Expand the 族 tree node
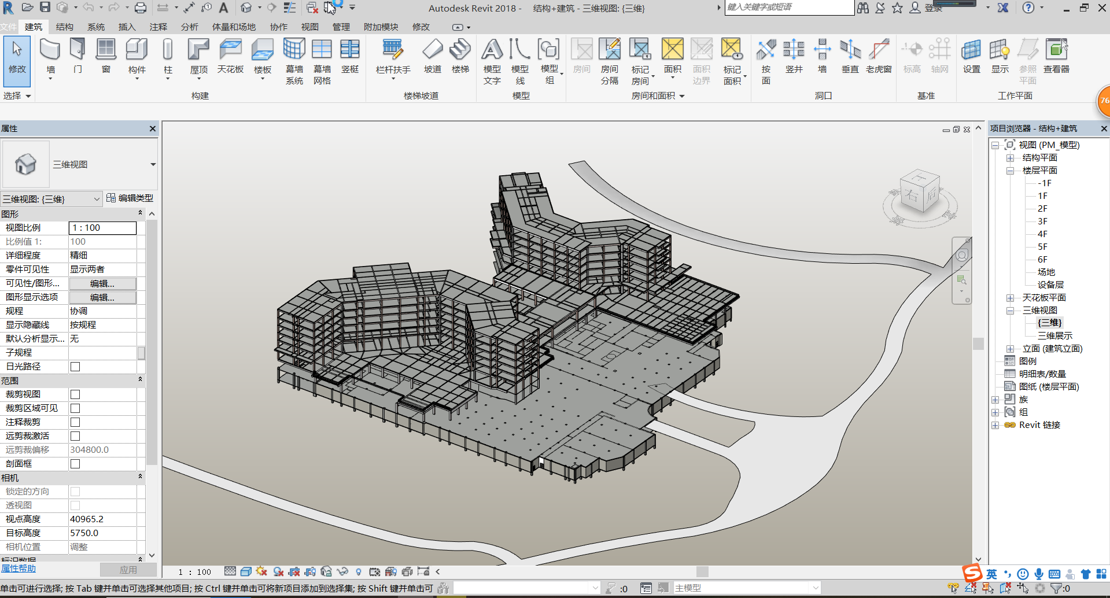 [x=995, y=400]
